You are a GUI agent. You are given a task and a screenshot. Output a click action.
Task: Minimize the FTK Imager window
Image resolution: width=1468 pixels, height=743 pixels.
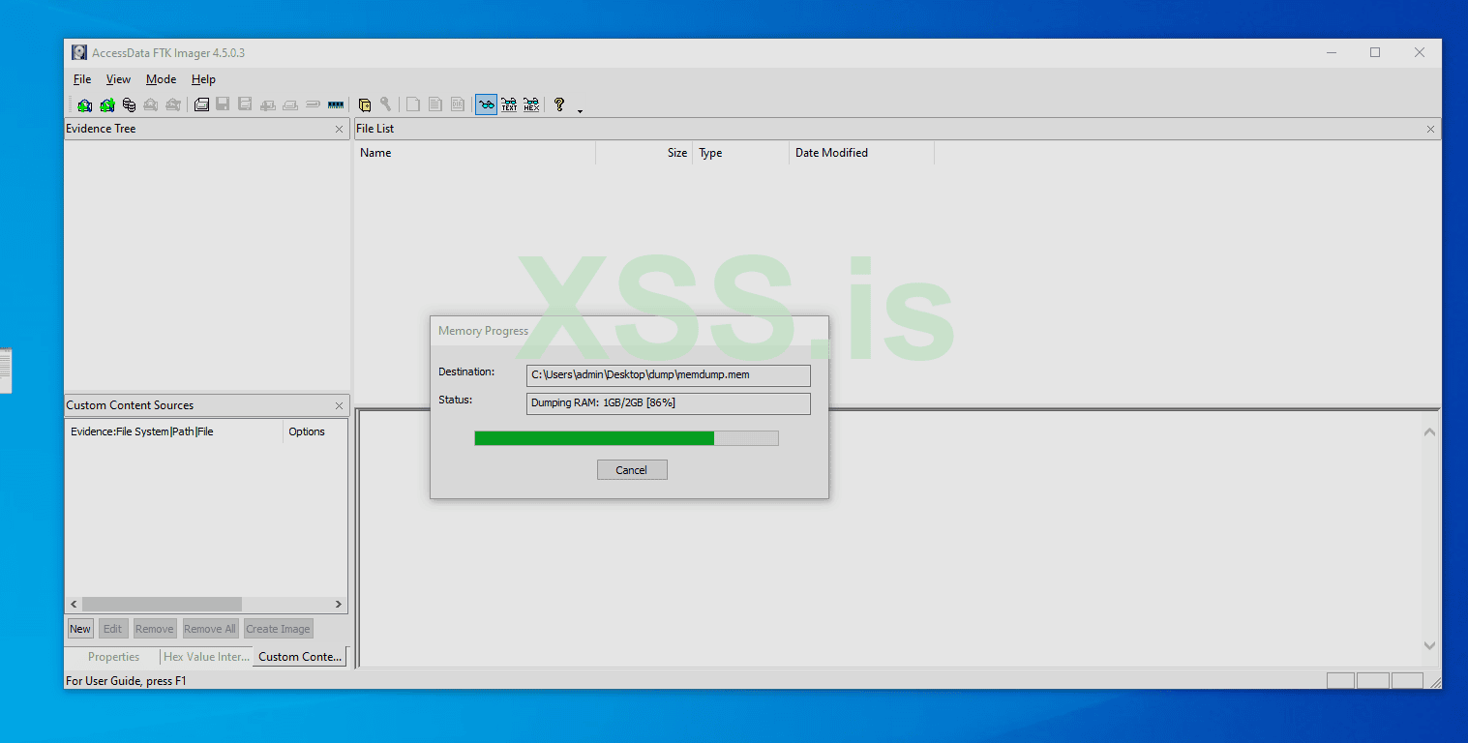pos(1331,52)
